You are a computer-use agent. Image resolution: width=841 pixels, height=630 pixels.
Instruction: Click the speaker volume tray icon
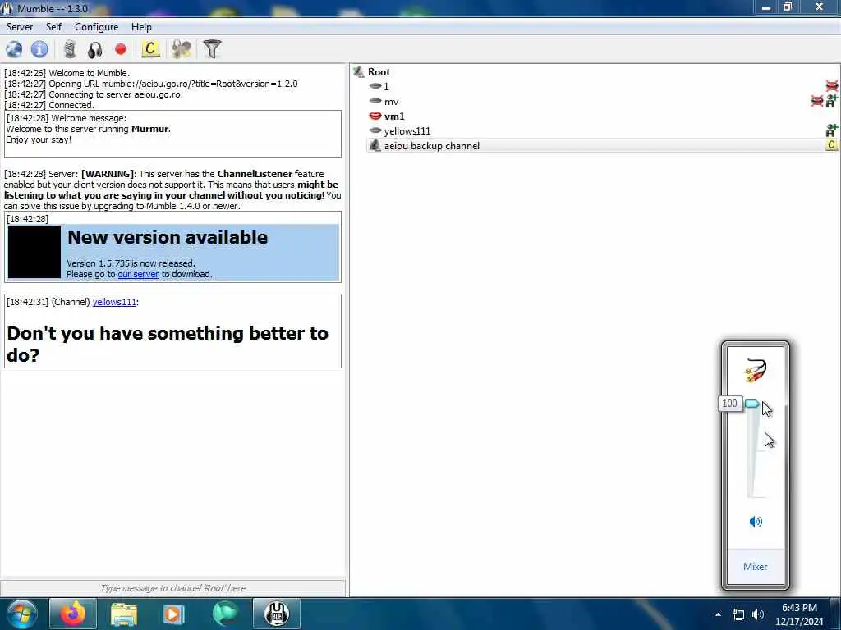(758, 614)
